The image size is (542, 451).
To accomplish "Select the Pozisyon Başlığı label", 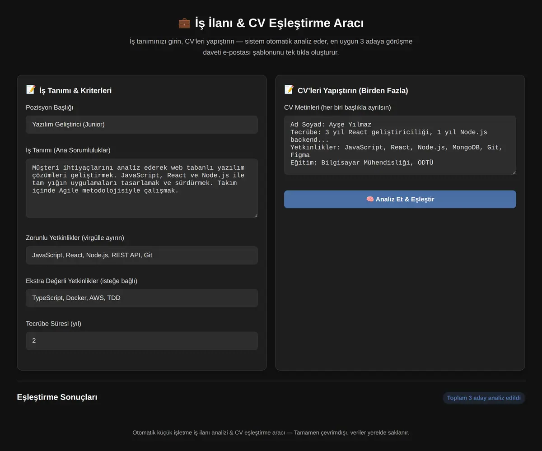I will pos(50,107).
